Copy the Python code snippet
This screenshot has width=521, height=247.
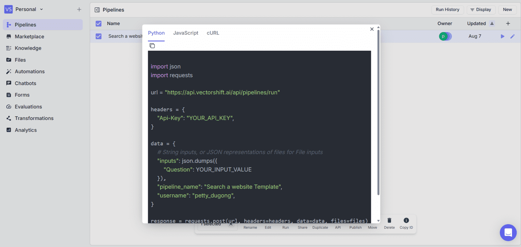[x=152, y=45]
